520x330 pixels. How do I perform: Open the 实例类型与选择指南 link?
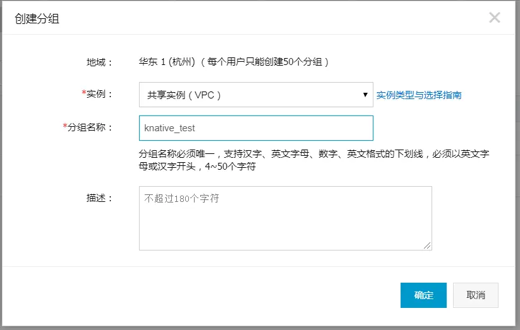click(x=419, y=95)
